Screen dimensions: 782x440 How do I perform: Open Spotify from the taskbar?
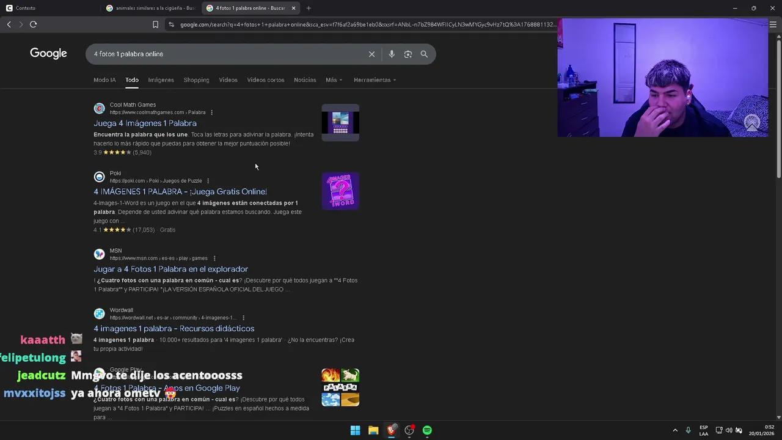(x=427, y=430)
